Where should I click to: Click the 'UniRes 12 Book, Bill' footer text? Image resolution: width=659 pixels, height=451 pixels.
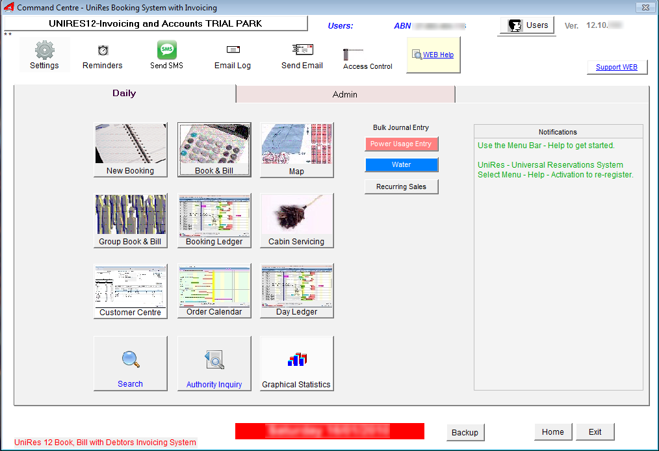[105, 442]
